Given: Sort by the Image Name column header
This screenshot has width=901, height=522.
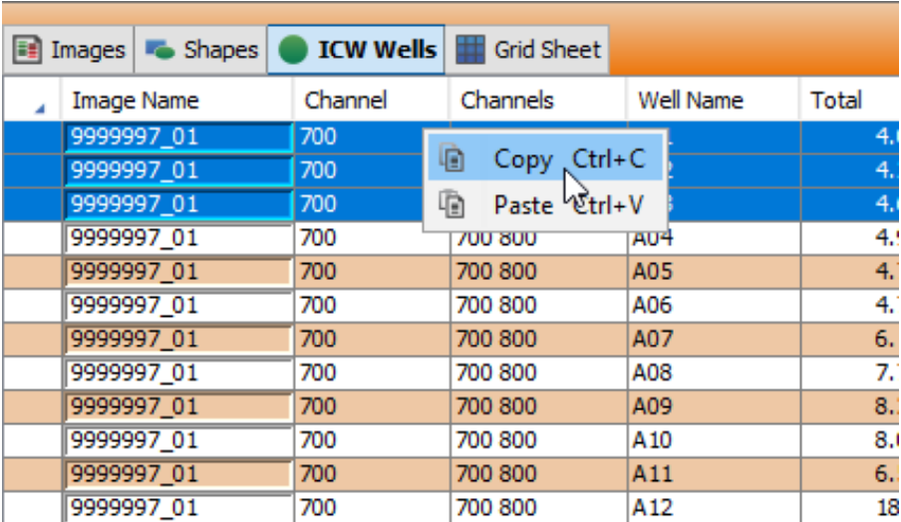Looking at the screenshot, I should pos(177,101).
